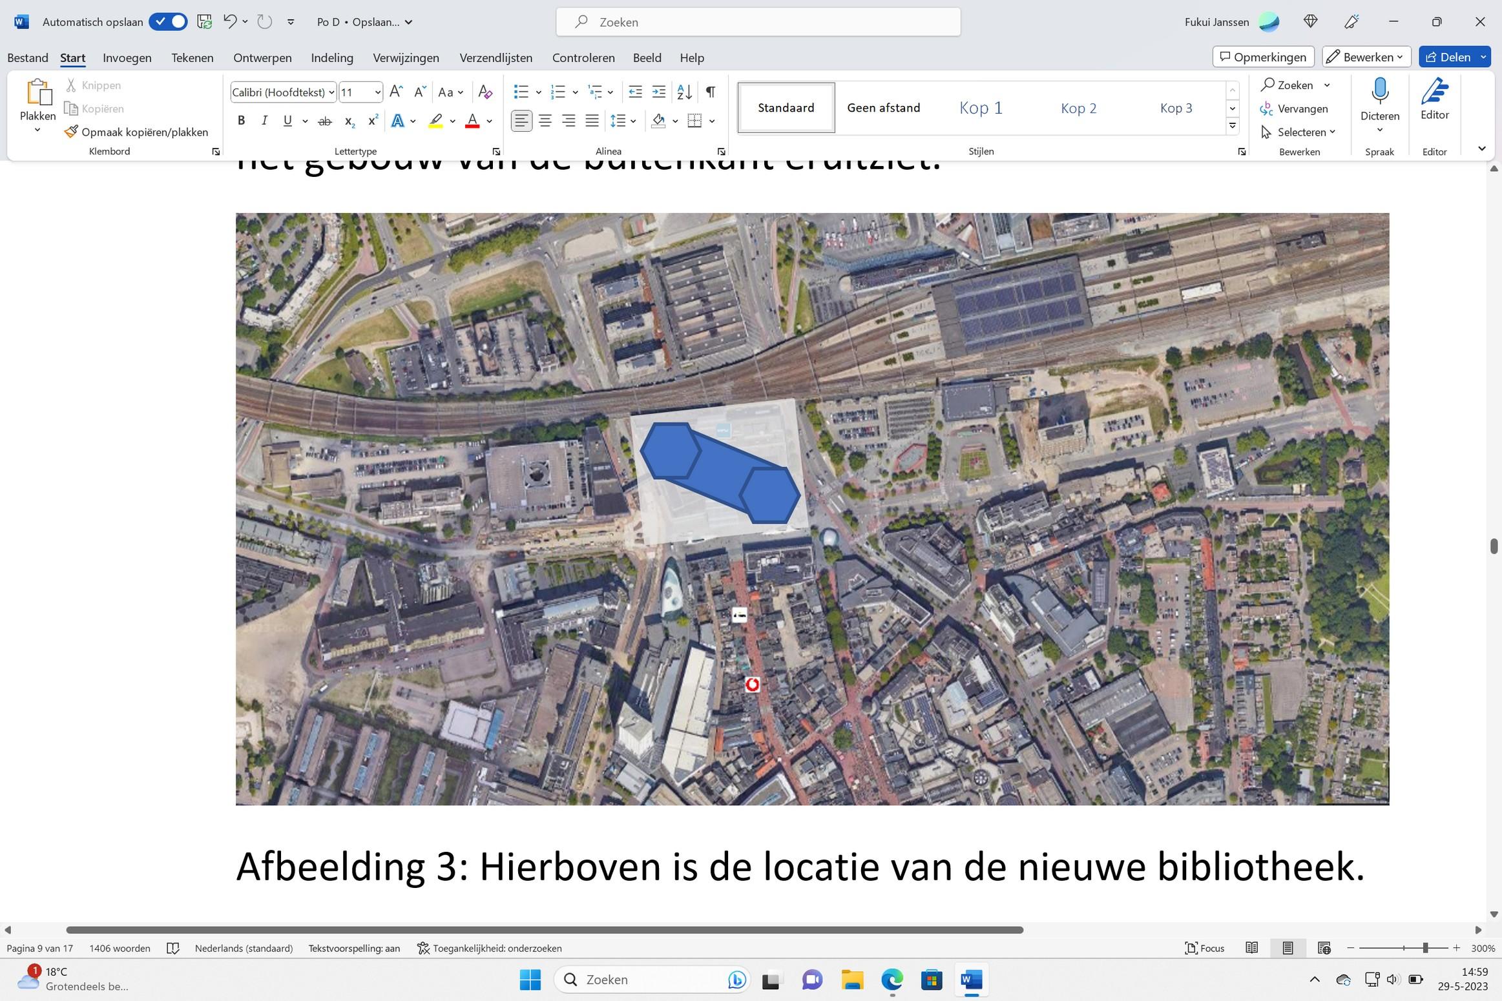The height and width of the screenshot is (1001, 1502).
Task: Clear all formatting icon
Action: (x=485, y=92)
